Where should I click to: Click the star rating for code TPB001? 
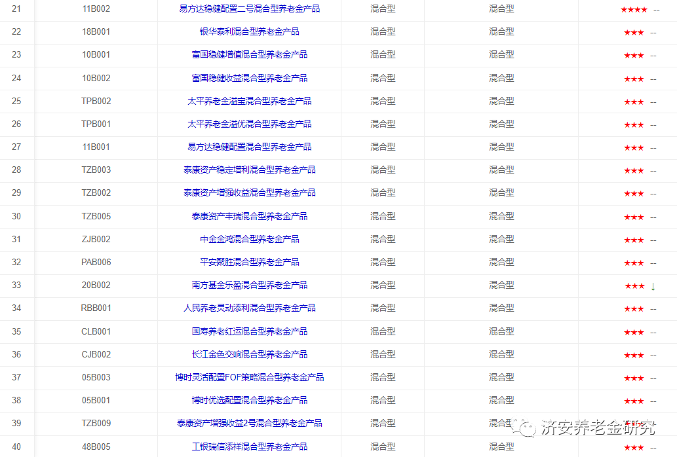(634, 124)
